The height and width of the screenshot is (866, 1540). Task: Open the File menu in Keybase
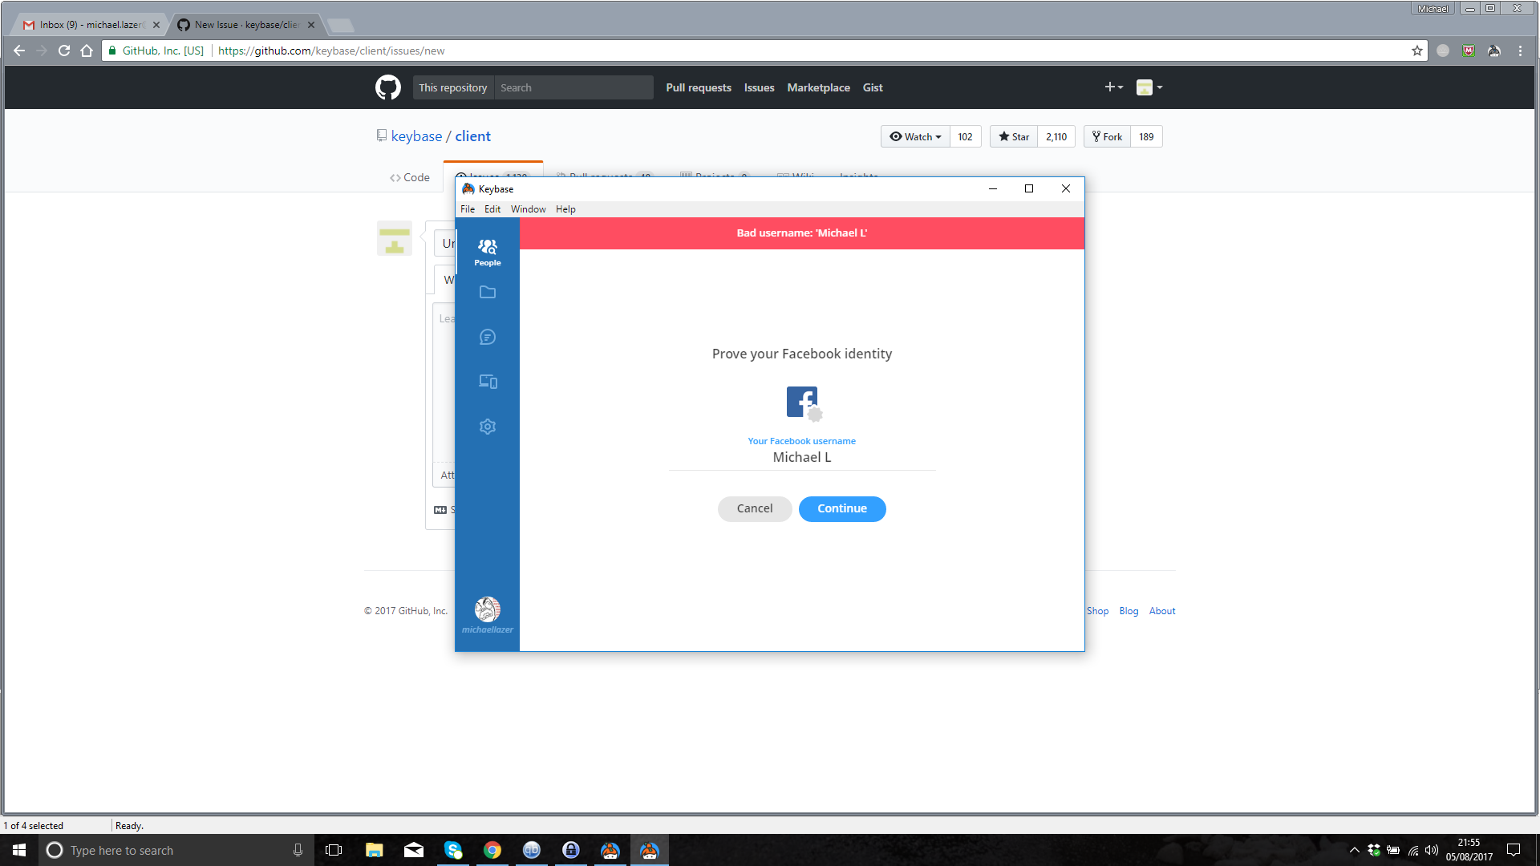point(468,209)
